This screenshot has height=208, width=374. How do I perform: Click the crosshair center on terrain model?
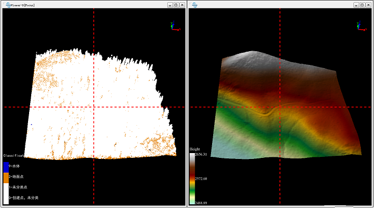tap(280, 107)
